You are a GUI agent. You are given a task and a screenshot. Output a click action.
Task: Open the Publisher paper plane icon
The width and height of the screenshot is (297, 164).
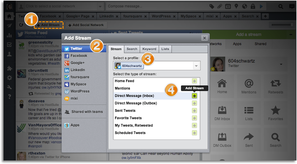click(x=9, y=26)
